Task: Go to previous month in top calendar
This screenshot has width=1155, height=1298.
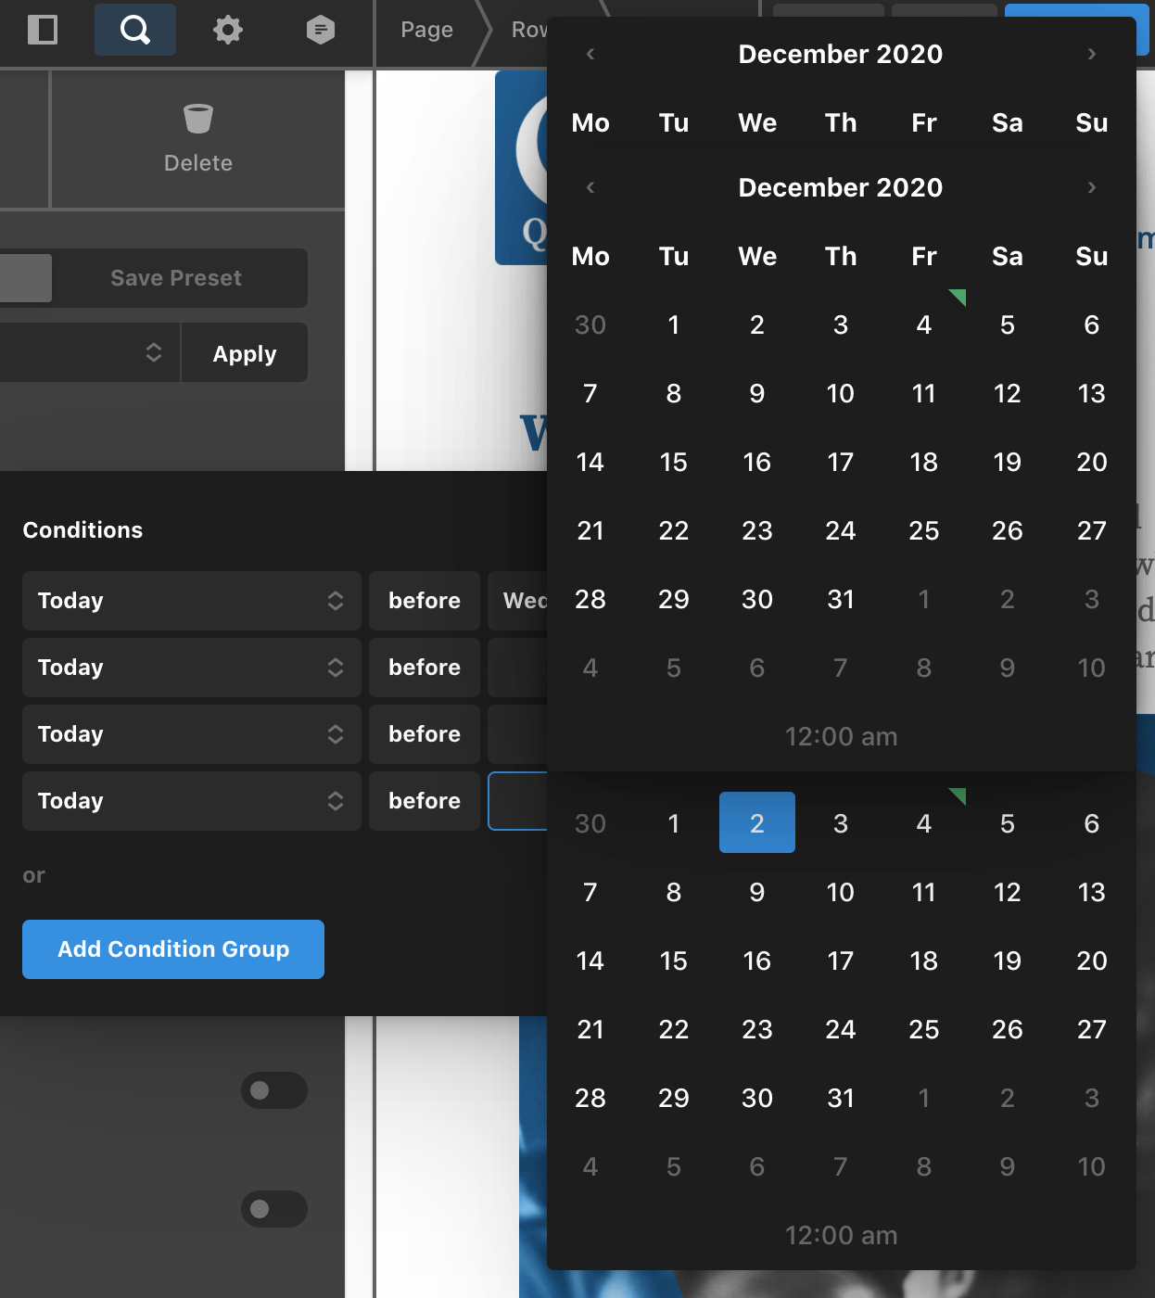Action: click(590, 54)
